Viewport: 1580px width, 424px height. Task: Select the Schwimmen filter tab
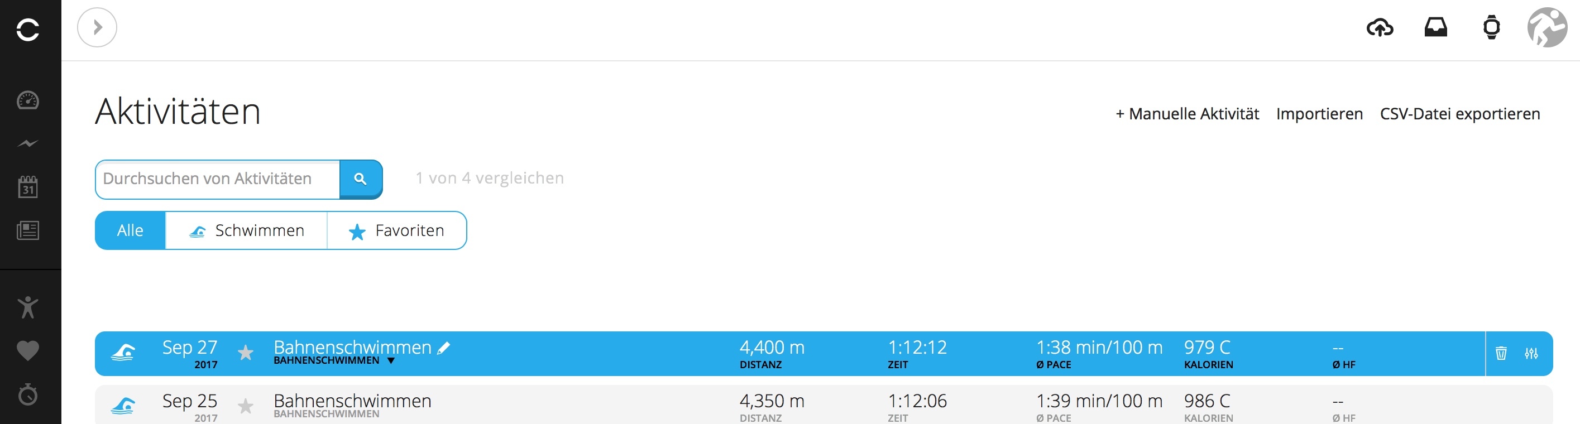point(246,230)
